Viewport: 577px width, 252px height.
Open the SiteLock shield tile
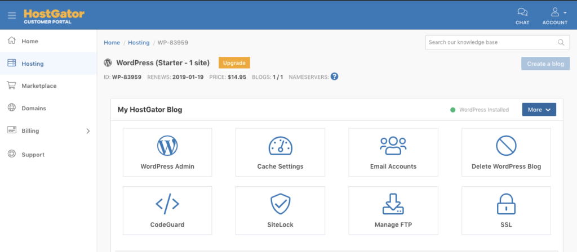(280, 210)
